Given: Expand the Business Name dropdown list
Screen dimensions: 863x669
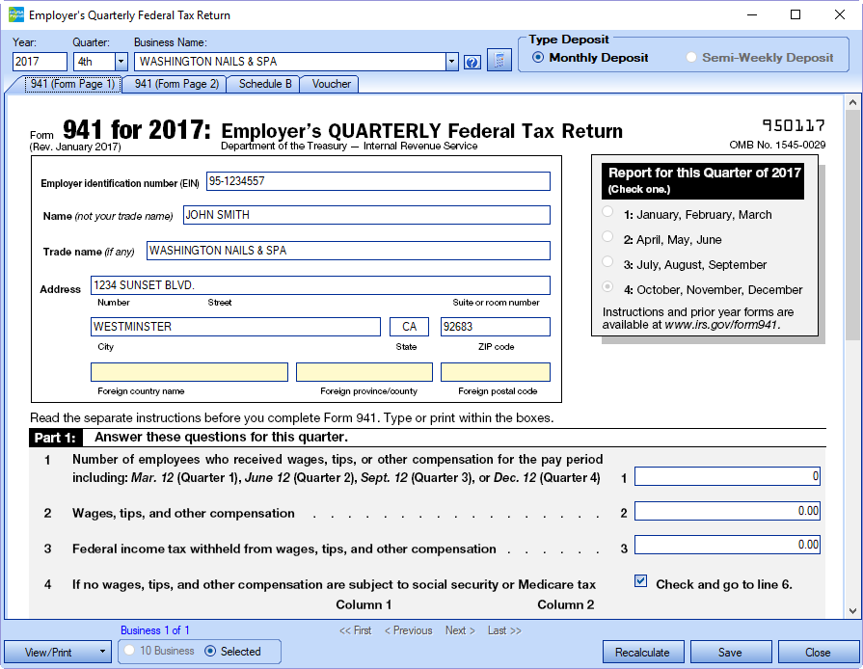Looking at the screenshot, I should (x=451, y=62).
